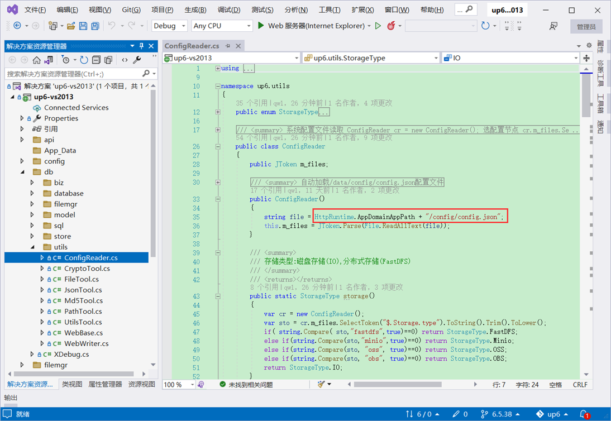Click the up6 repository in status bar
The width and height of the screenshot is (611, 421).
click(552, 414)
